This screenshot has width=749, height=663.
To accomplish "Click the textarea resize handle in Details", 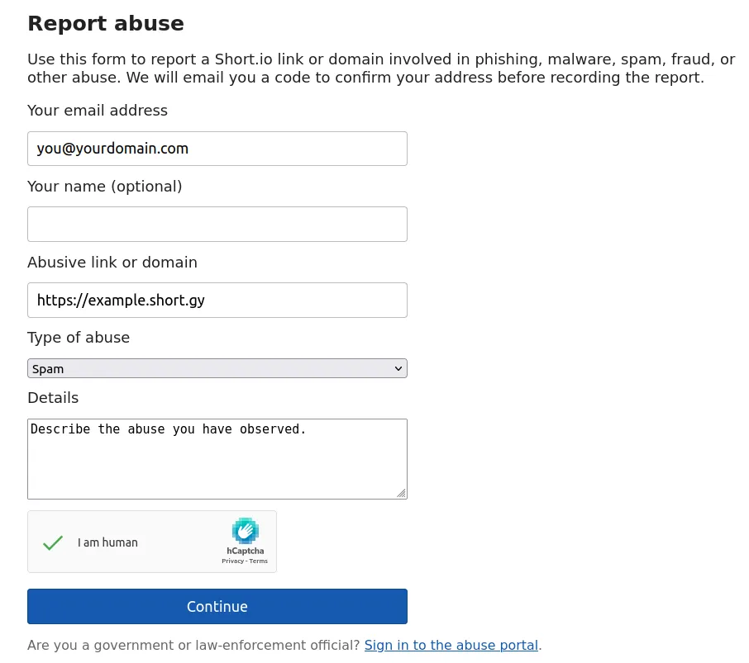I will point(401,494).
